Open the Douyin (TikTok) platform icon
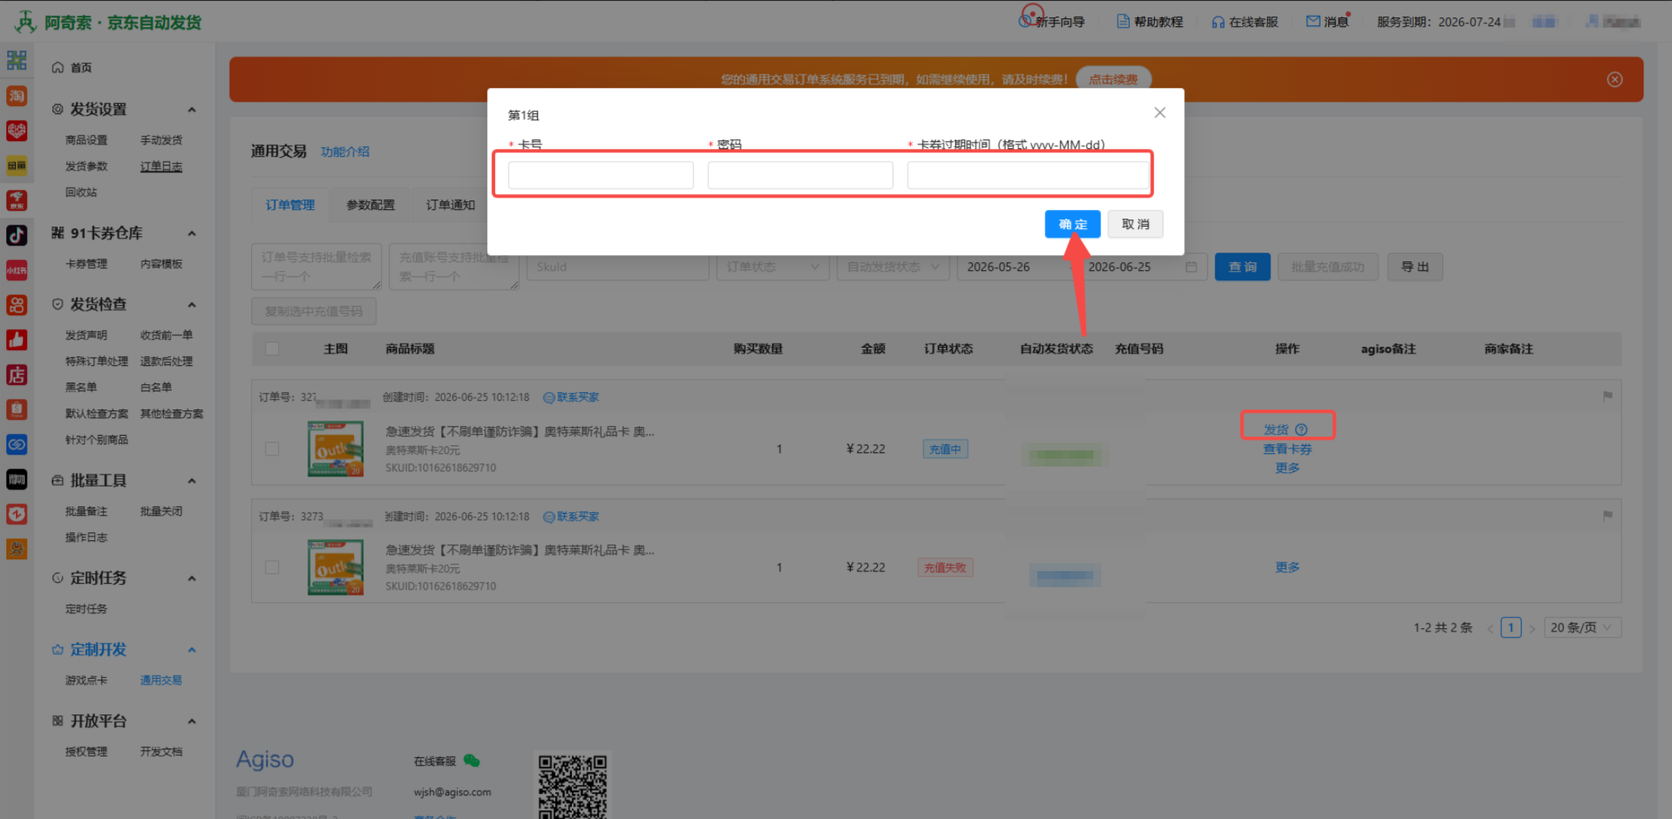The height and width of the screenshot is (819, 1672). pyautogui.click(x=17, y=235)
